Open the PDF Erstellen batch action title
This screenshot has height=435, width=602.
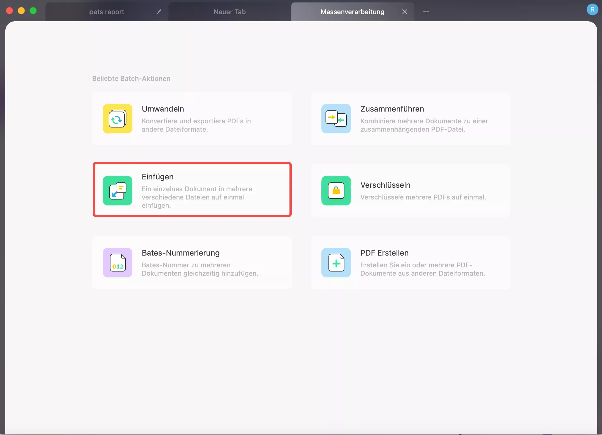[x=384, y=253]
